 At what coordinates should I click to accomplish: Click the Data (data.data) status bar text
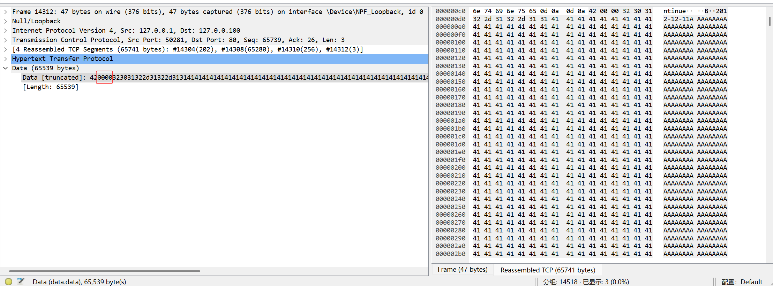click(x=79, y=282)
